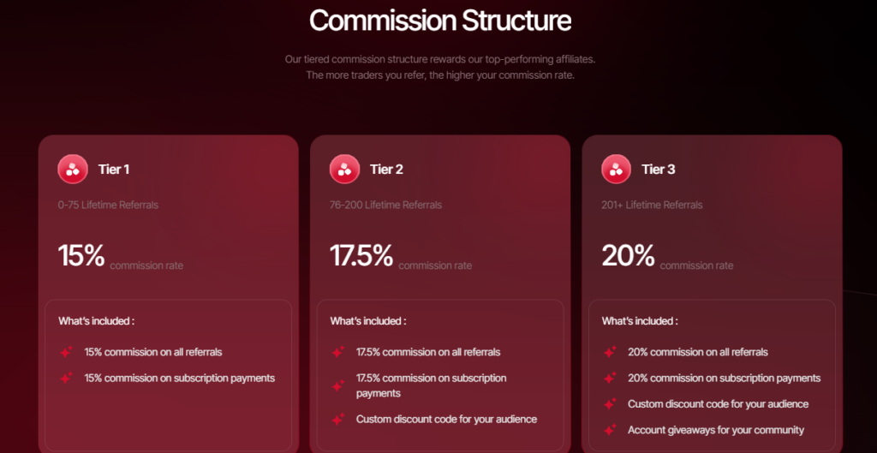Click sparkle icon beside Account giveaways

pos(610,430)
